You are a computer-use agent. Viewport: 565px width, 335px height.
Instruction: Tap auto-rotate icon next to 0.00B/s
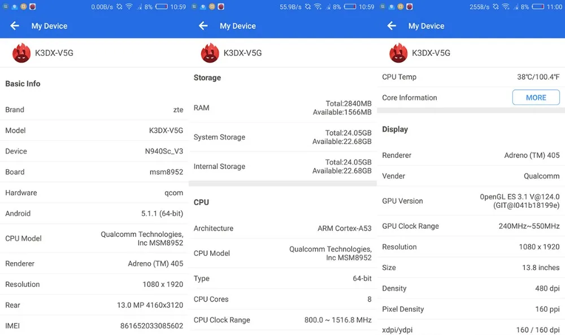[119, 6]
